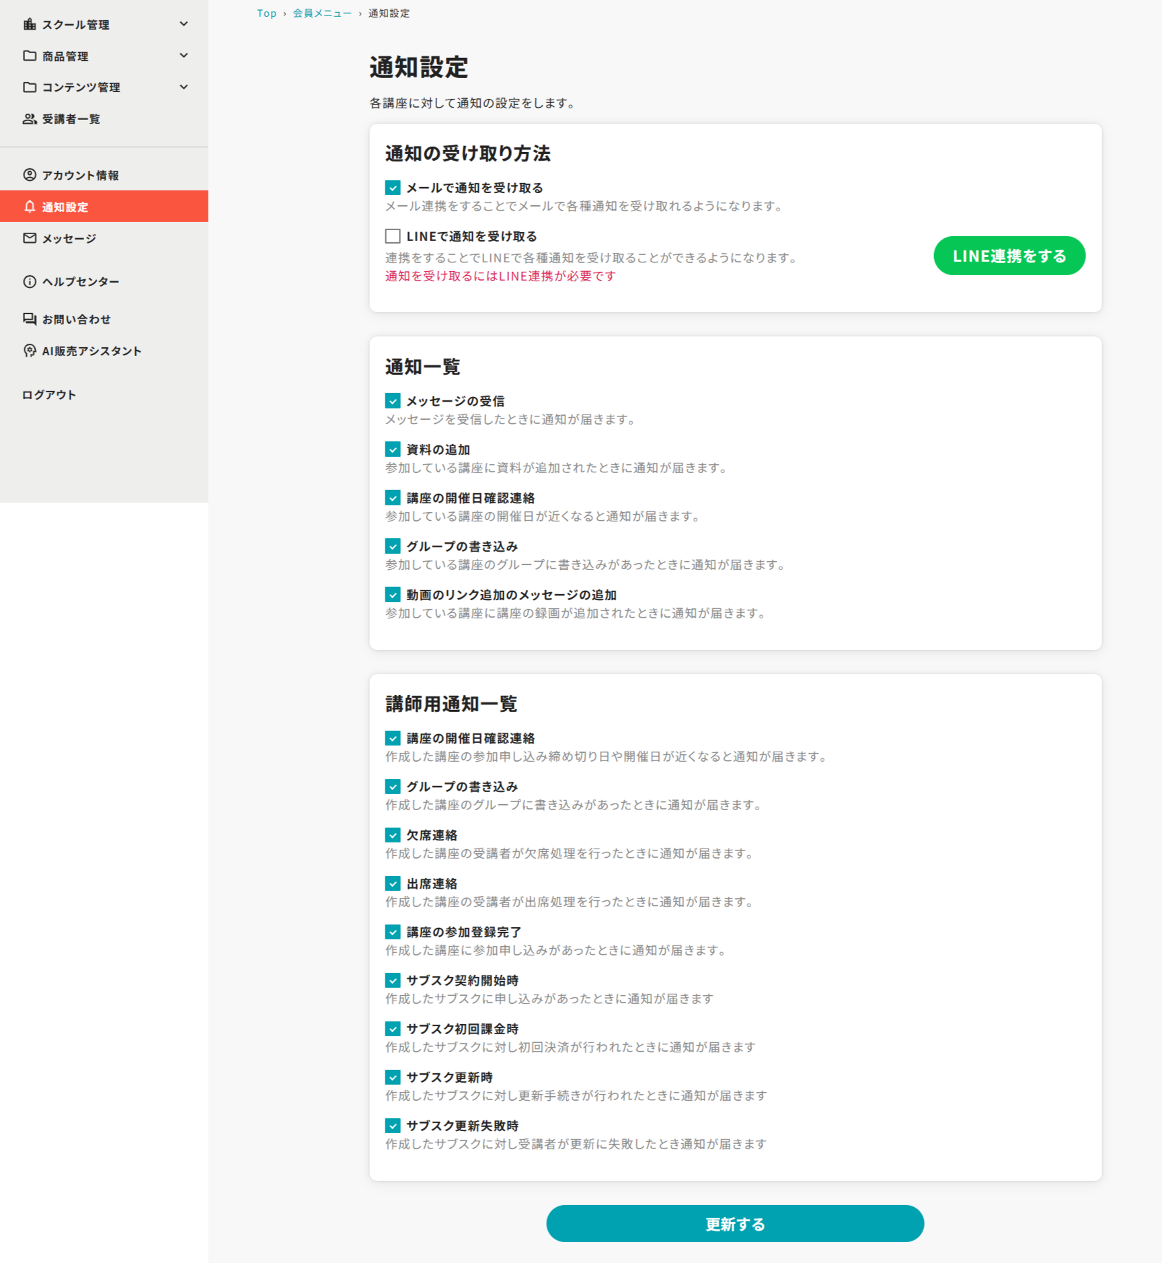Image resolution: width=1162 pixels, height=1263 pixels.
Task: Expand the 商品管理 dropdown arrow
Action: point(184,56)
